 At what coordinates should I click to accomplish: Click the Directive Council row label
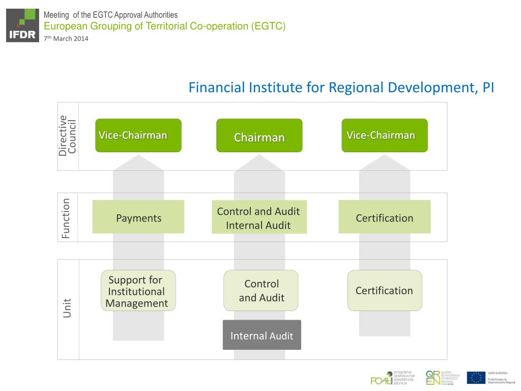(x=68, y=135)
